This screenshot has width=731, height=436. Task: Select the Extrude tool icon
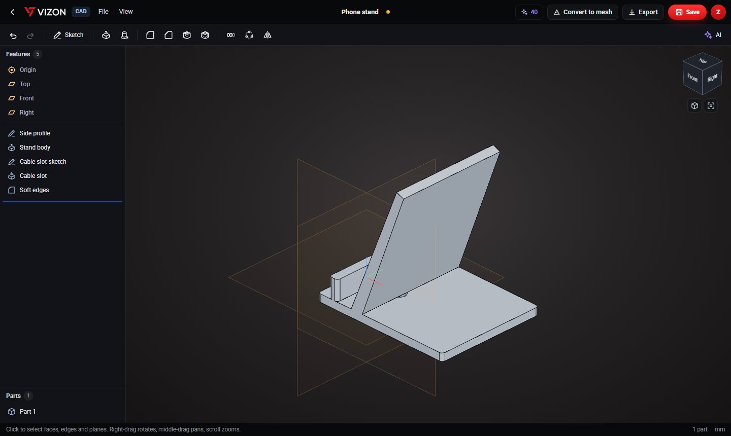click(x=106, y=35)
